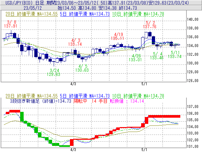Click the tall green block at top left of lower chart
This screenshot has width=202, height=154.
22,117
